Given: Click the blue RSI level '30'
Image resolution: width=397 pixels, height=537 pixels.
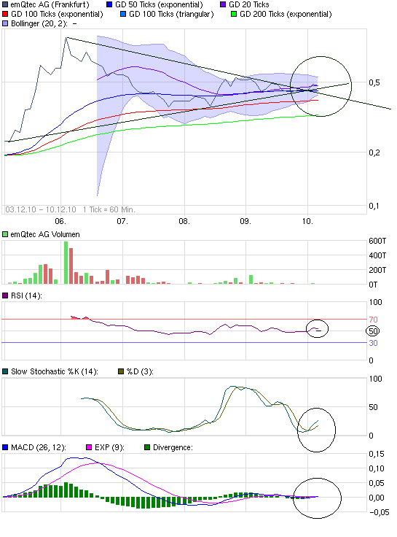Looking at the screenshot, I should (373, 343).
